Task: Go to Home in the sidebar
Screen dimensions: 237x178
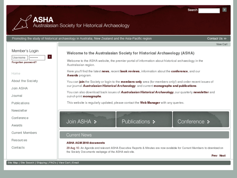Action: click(x=16, y=73)
